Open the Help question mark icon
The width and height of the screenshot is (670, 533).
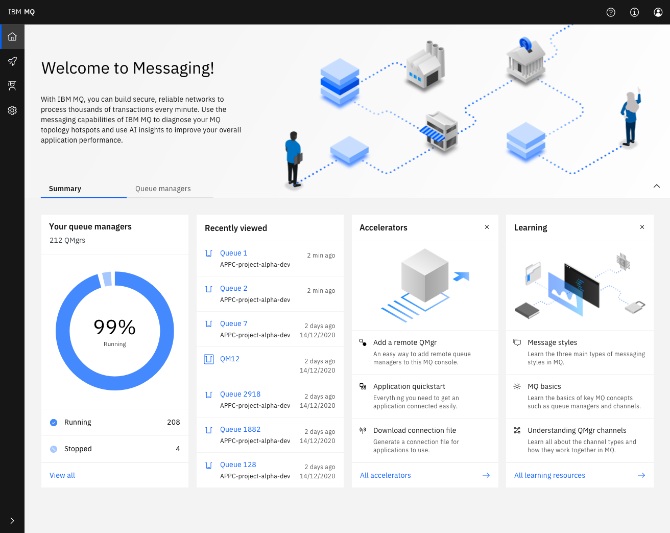coord(611,12)
